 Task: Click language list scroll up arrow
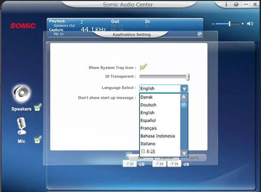(184, 97)
